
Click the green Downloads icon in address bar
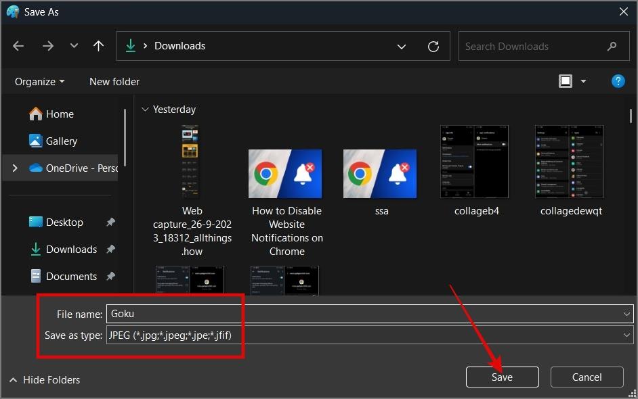131,45
